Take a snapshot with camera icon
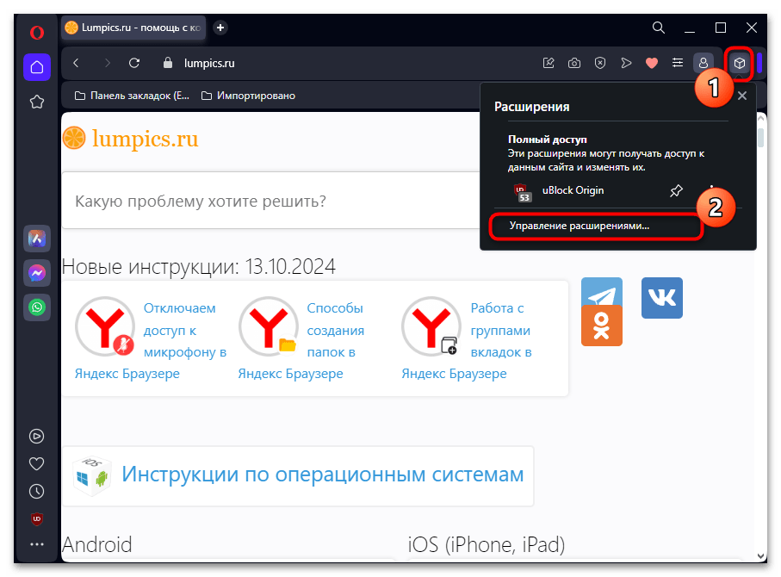 [574, 63]
